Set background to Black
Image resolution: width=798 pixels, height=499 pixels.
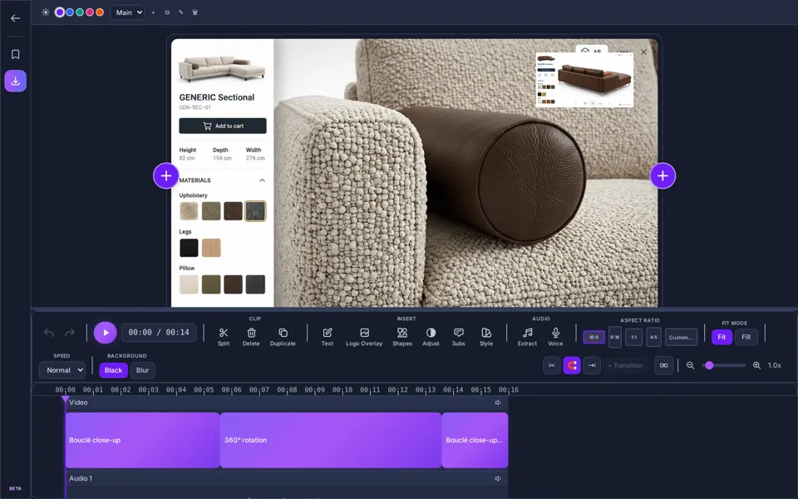[113, 370]
